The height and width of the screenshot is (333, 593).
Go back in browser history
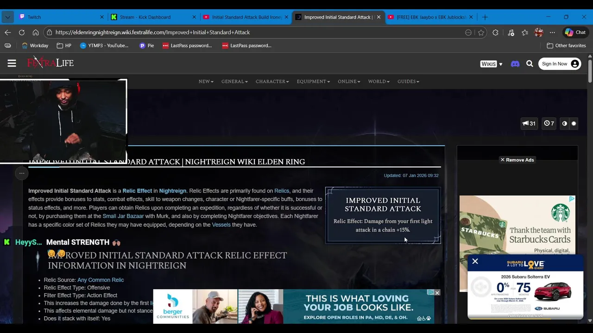8,32
